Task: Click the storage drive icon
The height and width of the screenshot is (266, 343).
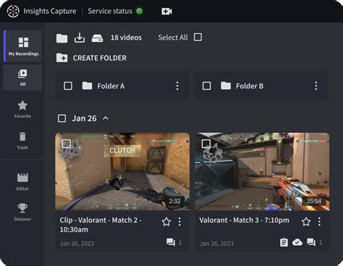Action: (x=97, y=38)
